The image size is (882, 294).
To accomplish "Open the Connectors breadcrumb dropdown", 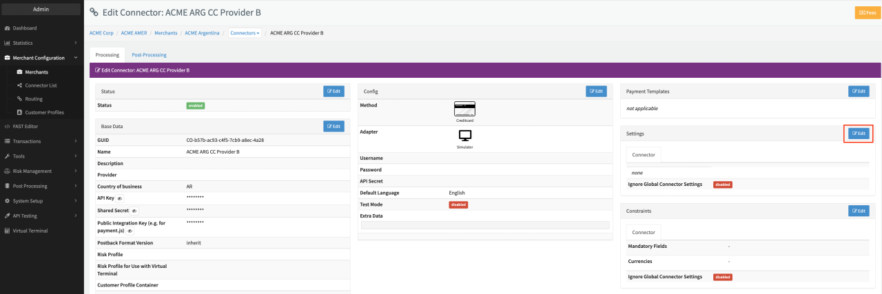I will [245, 33].
